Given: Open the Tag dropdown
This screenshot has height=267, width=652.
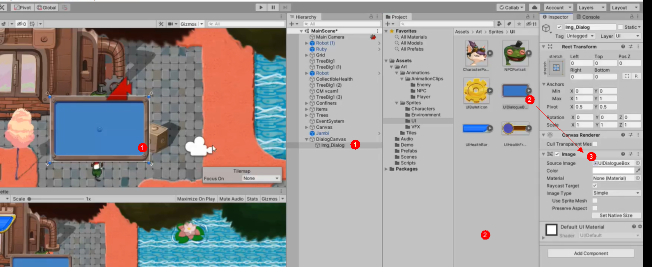Looking at the screenshot, I should (x=580, y=36).
